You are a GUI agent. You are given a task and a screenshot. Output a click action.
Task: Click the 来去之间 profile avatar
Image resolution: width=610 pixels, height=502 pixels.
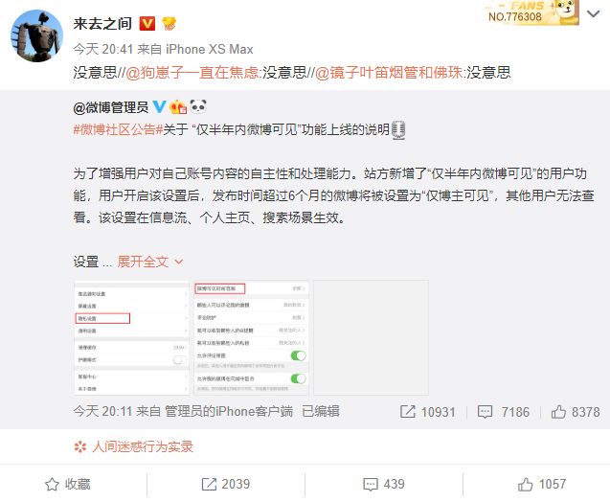[x=37, y=35]
